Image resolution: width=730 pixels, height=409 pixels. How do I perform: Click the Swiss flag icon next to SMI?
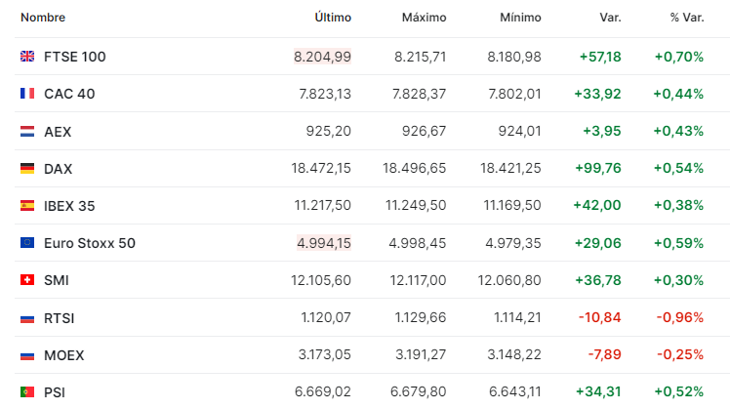point(27,280)
